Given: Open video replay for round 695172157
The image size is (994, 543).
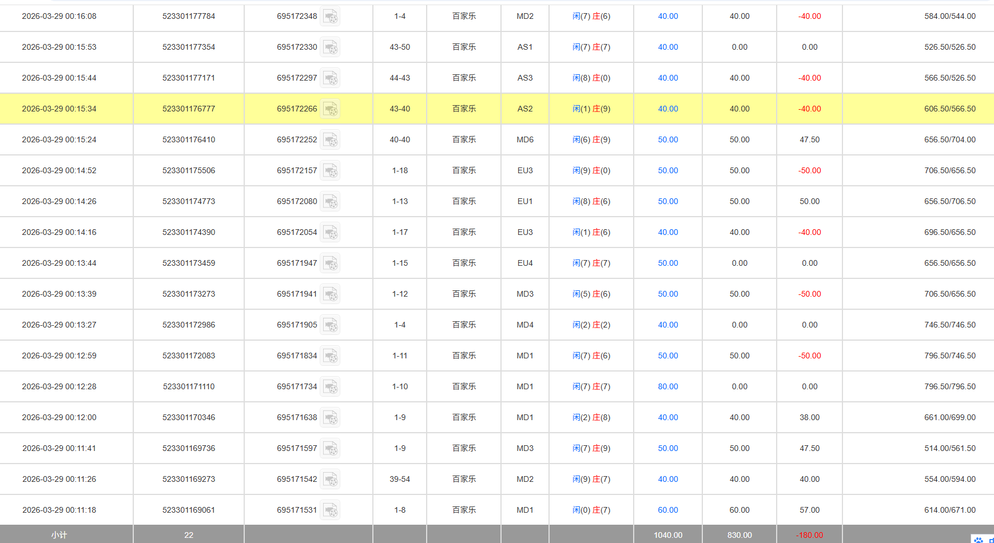Looking at the screenshot, I should 330,171.
